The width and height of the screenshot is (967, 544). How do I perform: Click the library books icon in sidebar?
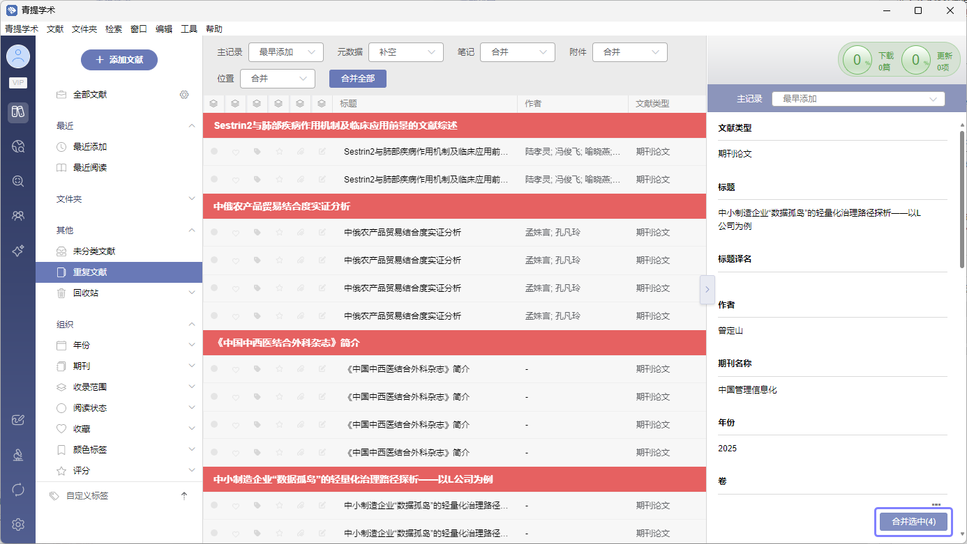[18, 112]
